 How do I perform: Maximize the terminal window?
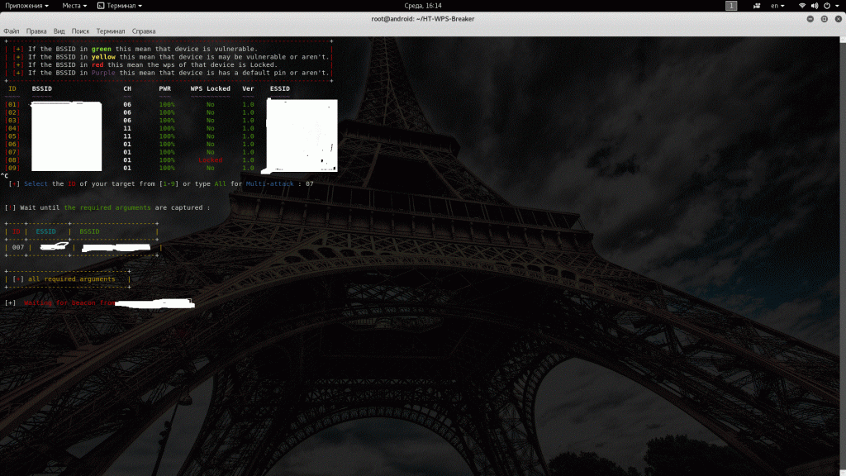823,18
